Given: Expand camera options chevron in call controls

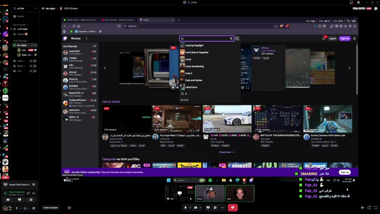Looking at the screenshot, I should click(x=200, y=207).
